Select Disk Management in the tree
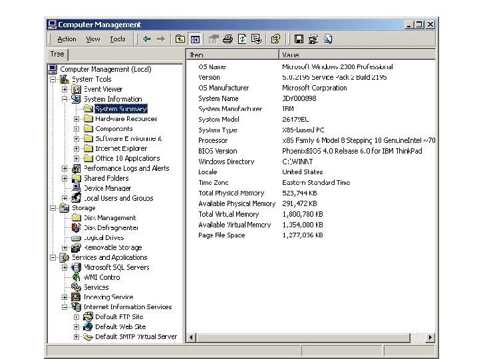479x359 pixels. pos(110,217)
